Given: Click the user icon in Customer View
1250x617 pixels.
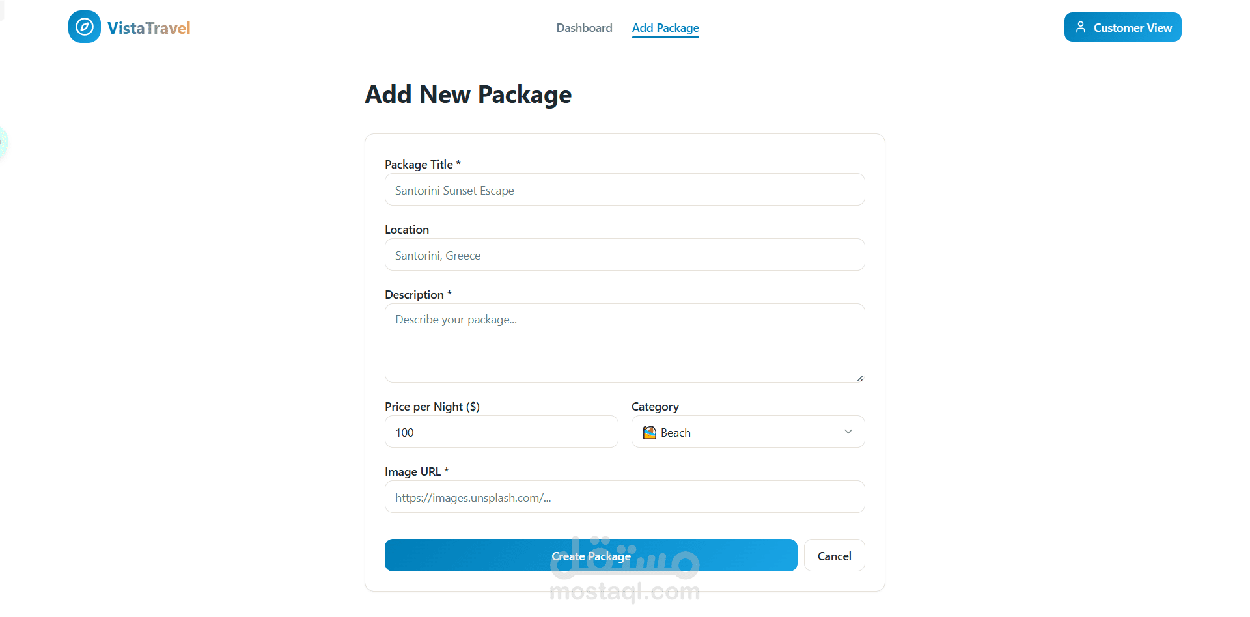Looking at the screenshot, I should [x=1081, y=27].
